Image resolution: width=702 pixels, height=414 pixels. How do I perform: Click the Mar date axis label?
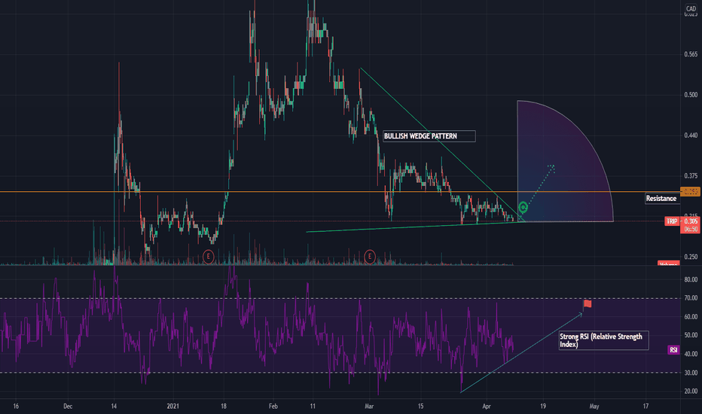click(369, 406)
